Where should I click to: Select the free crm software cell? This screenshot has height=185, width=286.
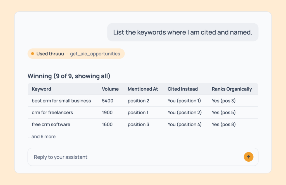51,124
